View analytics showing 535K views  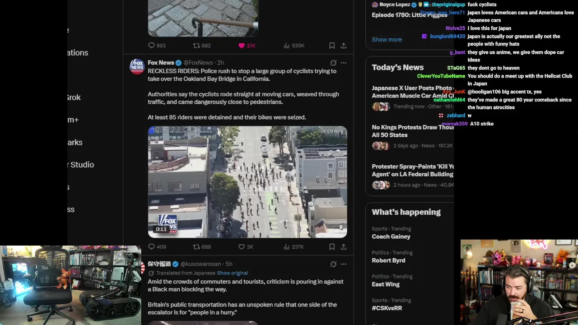click(294, 46)
